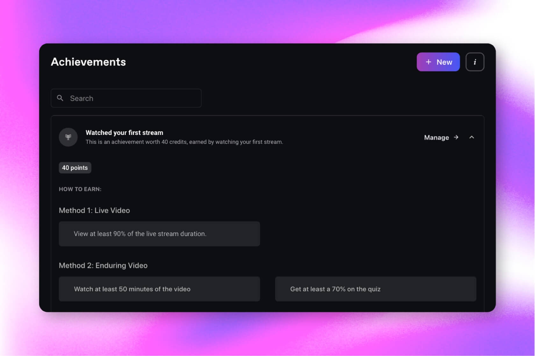Click the Achievements page heading
This screenshot has height=356, width=535.
(88, 62)
